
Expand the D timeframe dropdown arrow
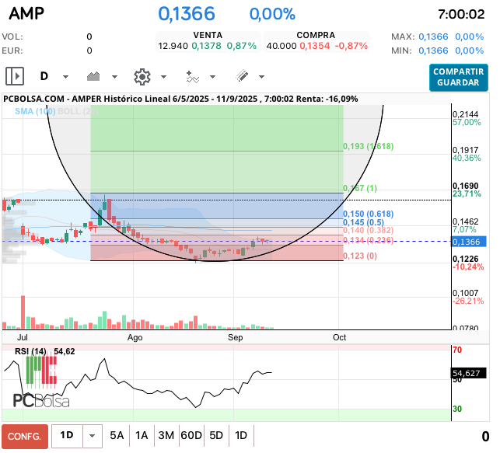[65, 77]
